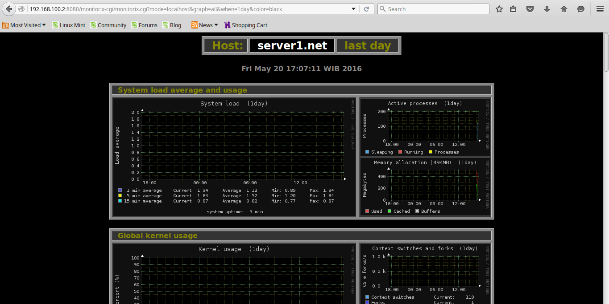609x304 pixels.
Task: Open the Firefox hamburger menu
Action: [600, 9]
